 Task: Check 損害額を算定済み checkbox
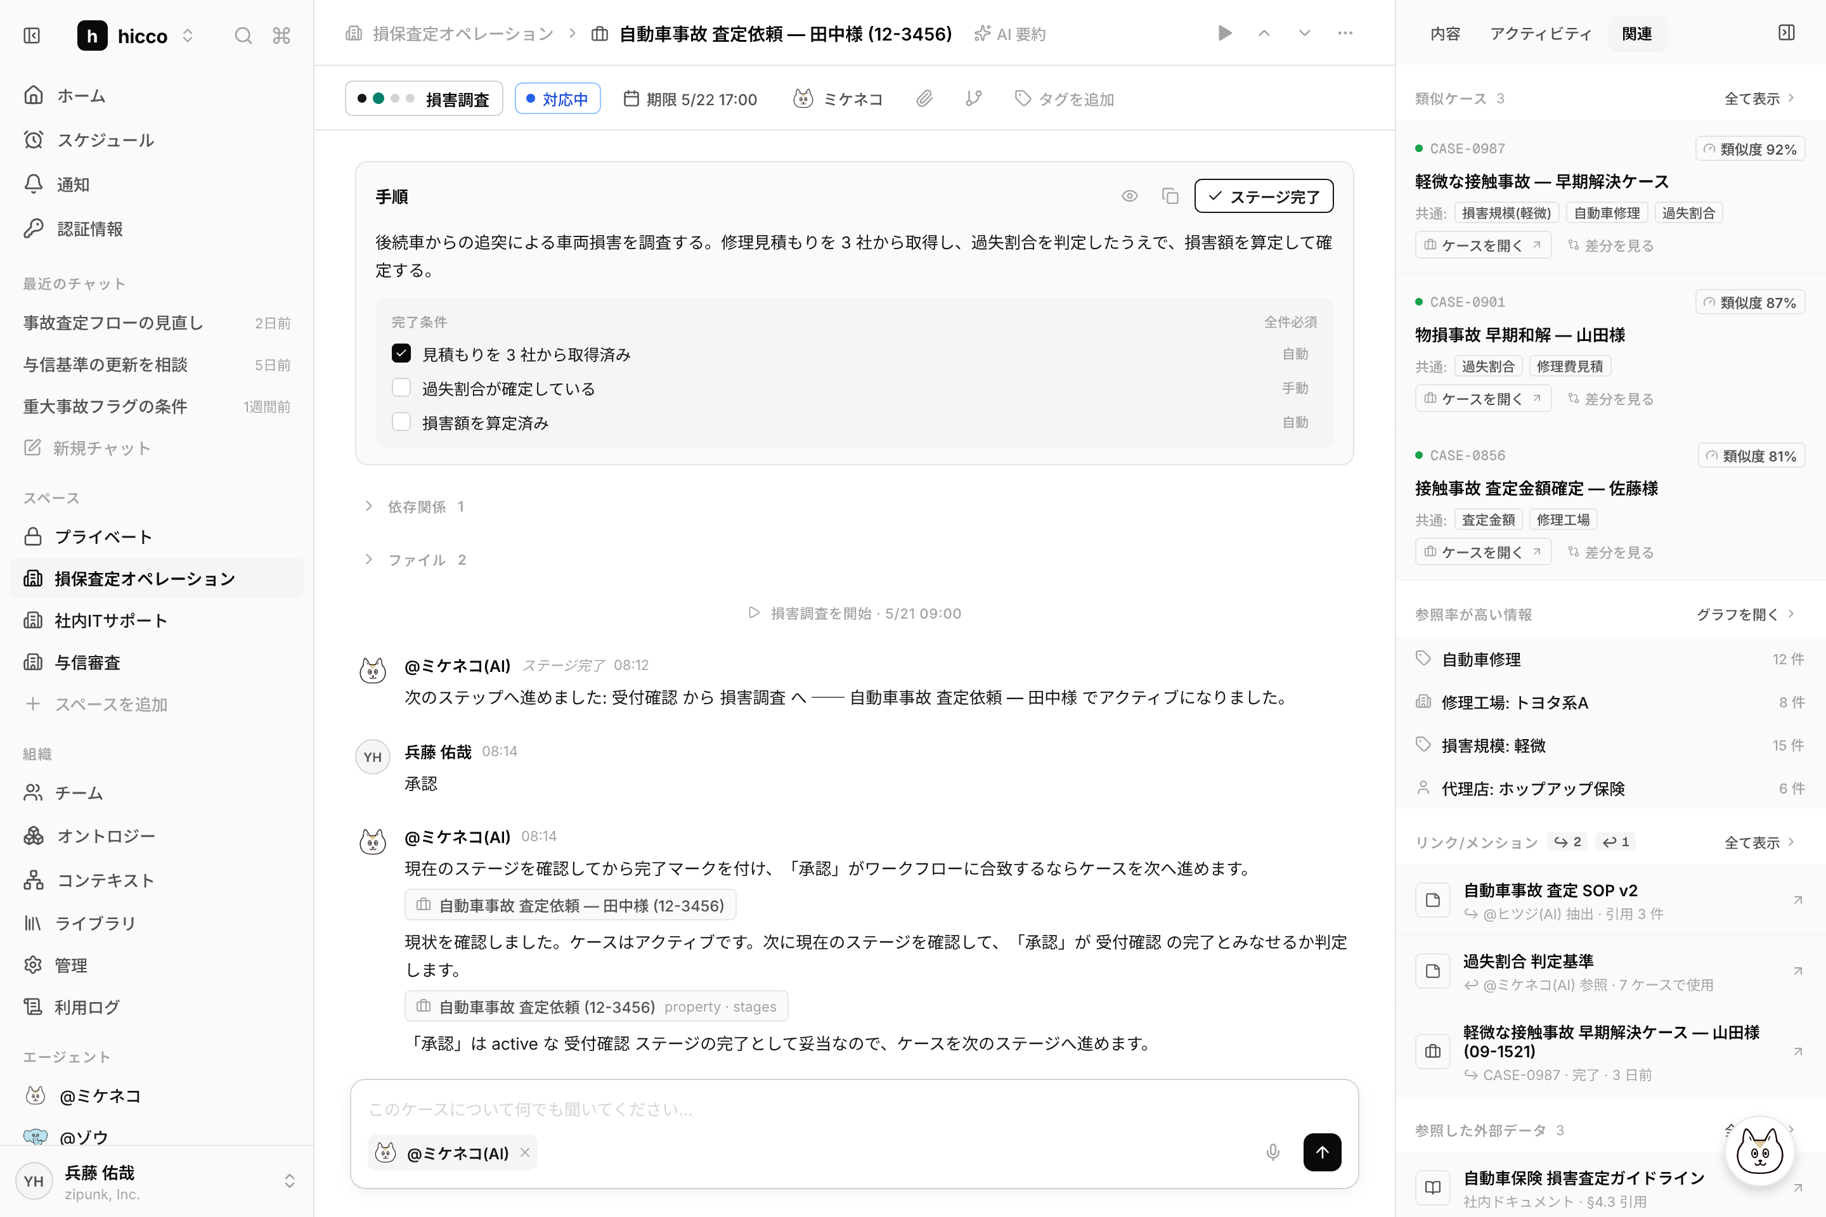pyautogui.click(x=401, y=422)
